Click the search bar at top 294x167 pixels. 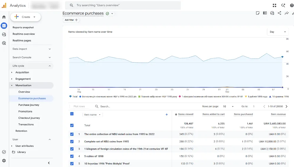123,5
